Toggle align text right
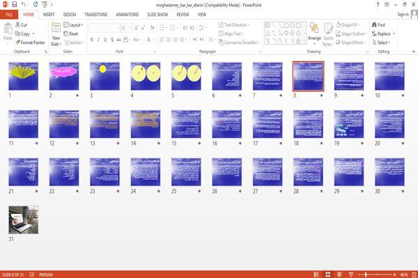Image resolution: width=418 pixels, height=278 pixels. point(175,40)
